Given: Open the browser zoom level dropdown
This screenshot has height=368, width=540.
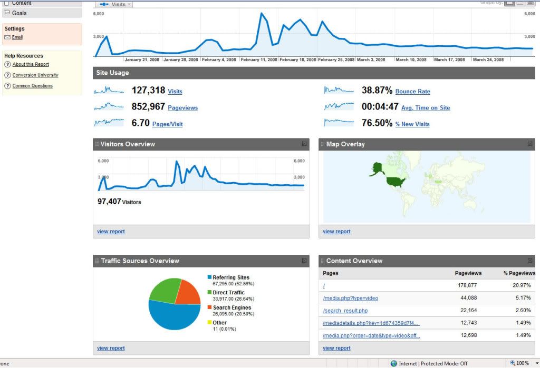Looking at the screenshot, I should coord(524,363).
